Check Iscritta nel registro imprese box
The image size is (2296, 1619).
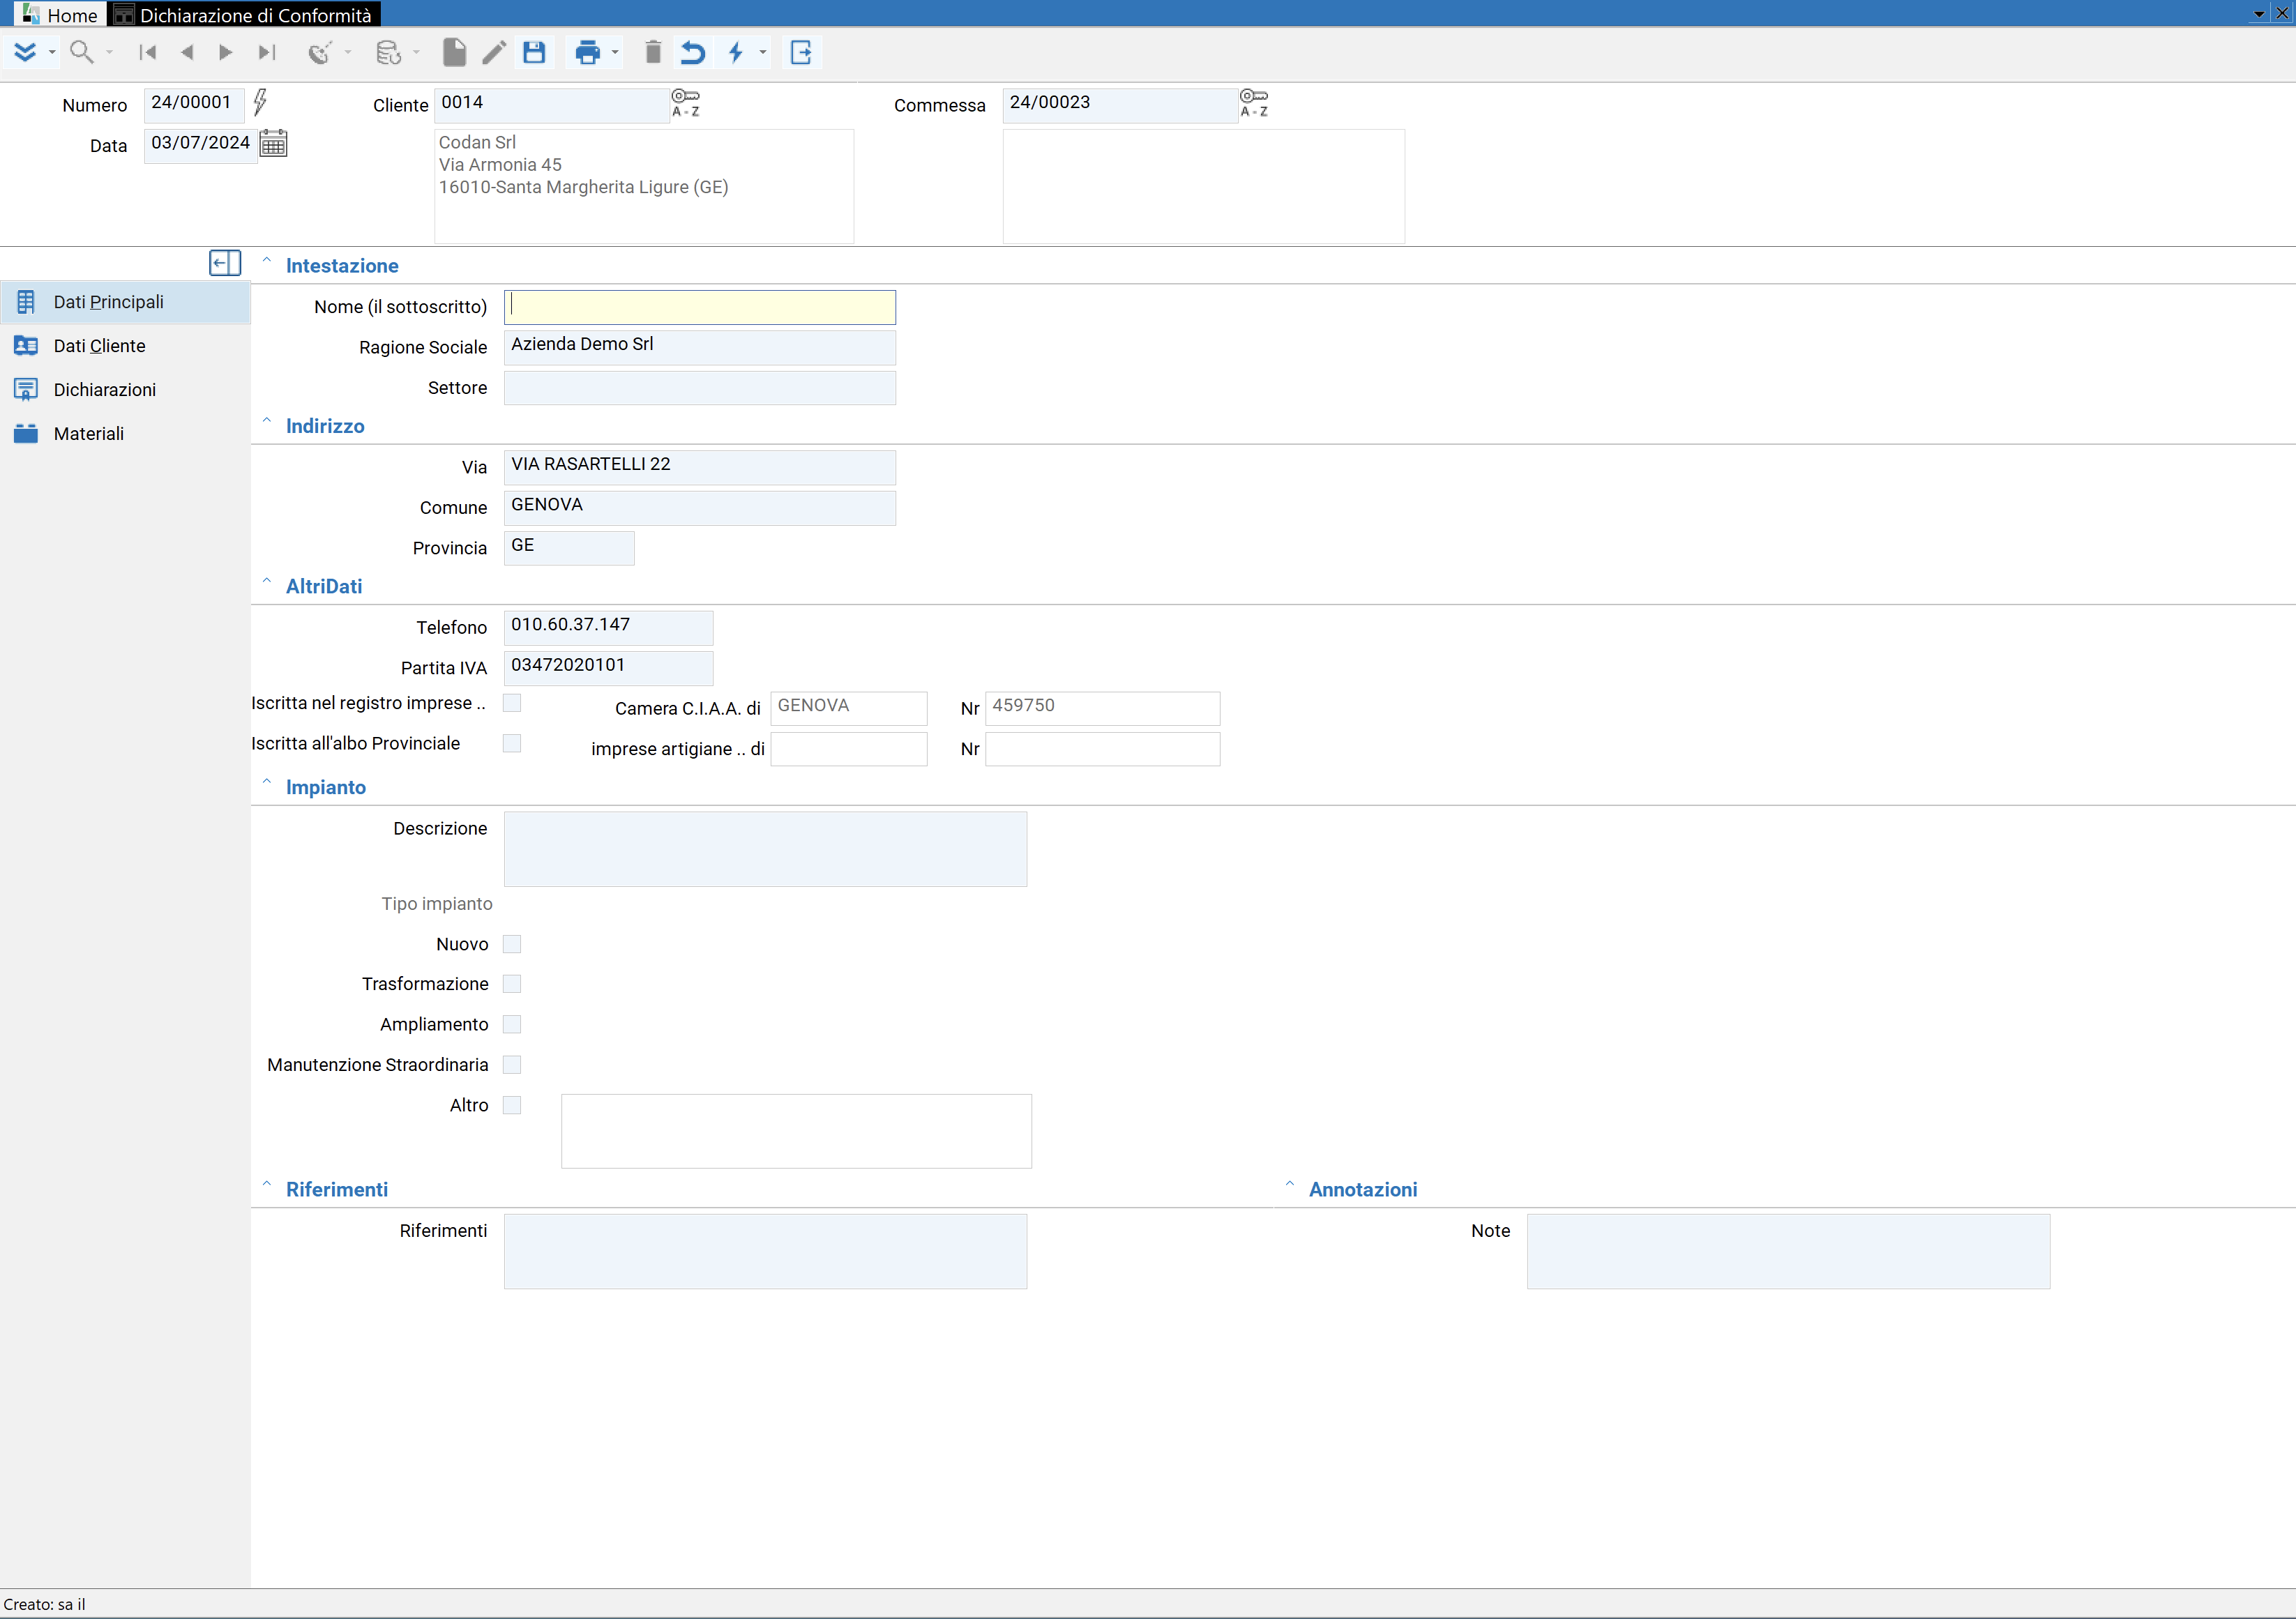pyautogui.click(x=512, y=703)
